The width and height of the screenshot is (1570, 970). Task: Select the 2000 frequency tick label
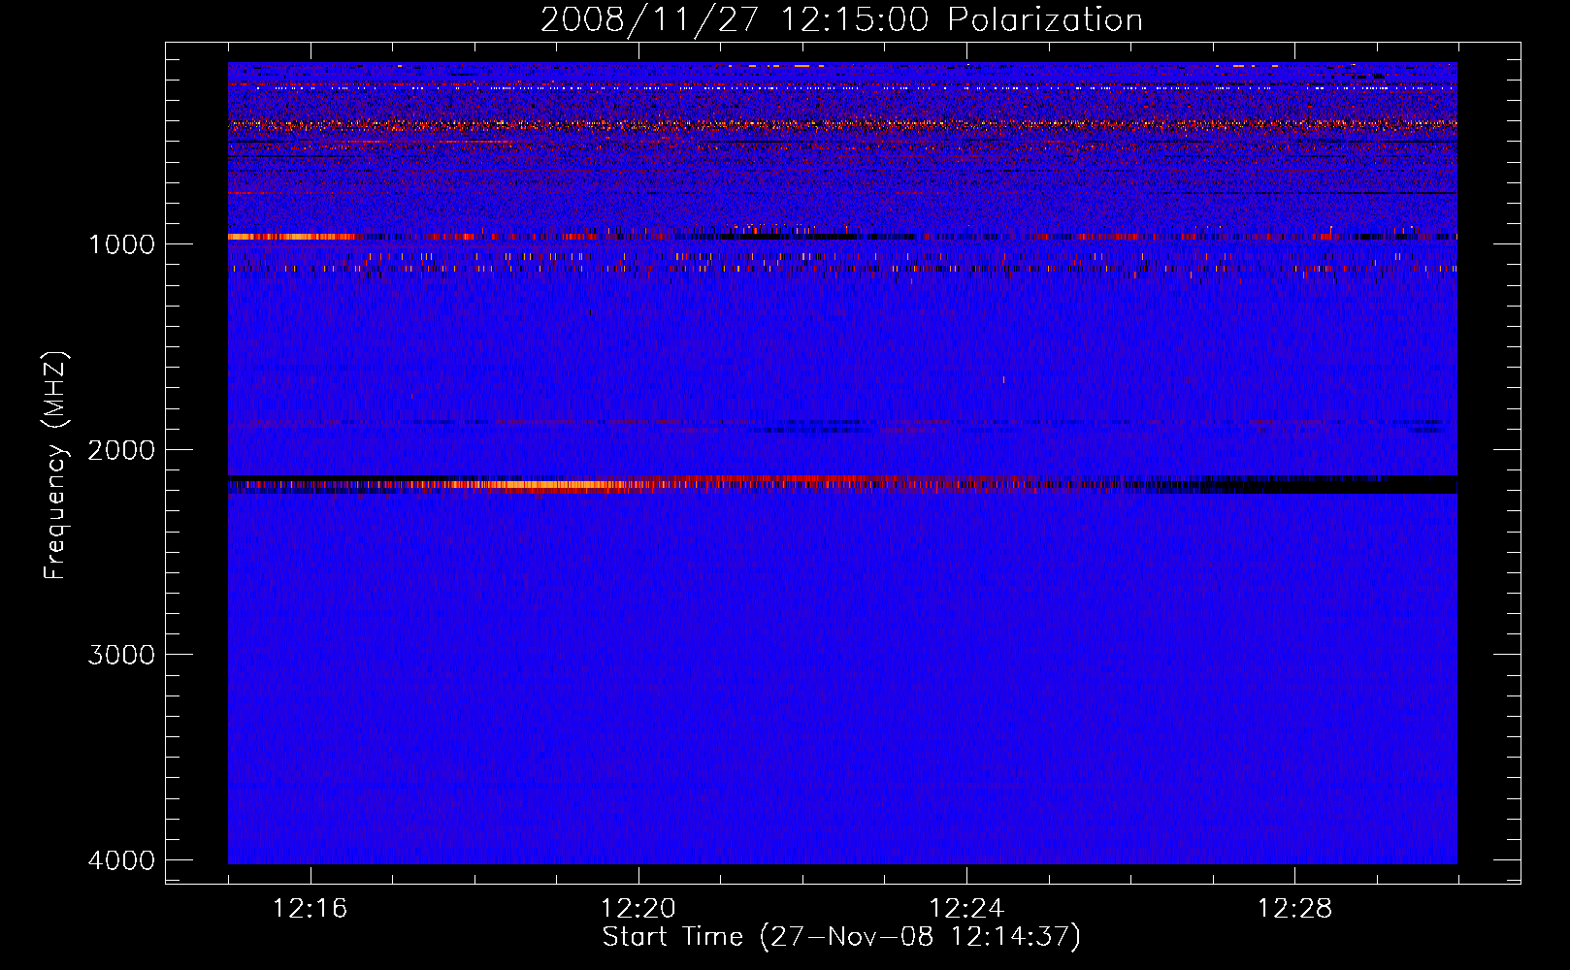(121, 449)
